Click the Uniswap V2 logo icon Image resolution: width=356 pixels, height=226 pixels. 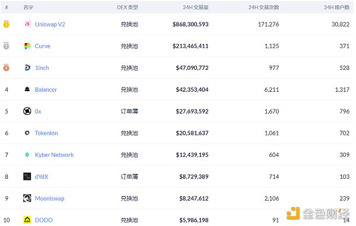(27, 24)
